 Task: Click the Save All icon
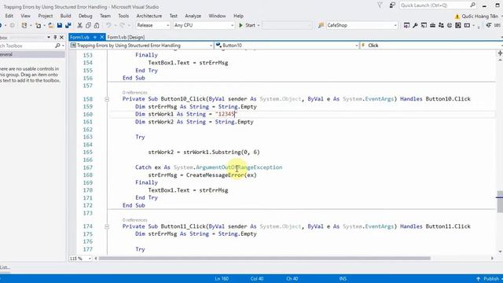coord(68,25)
